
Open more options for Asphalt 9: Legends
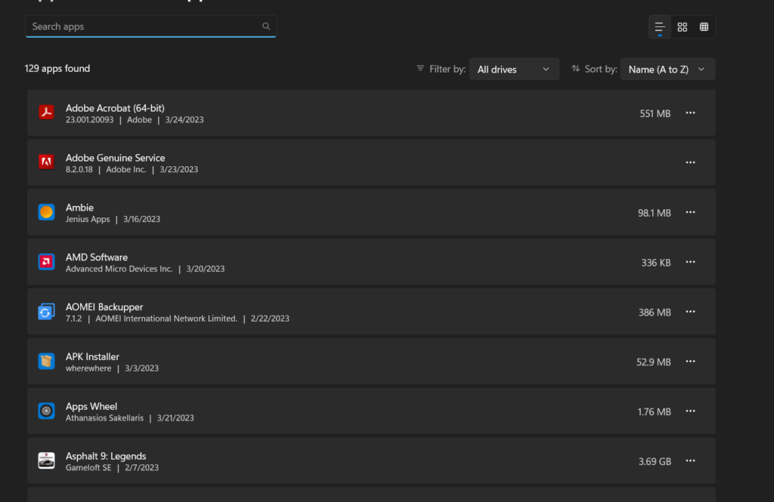tap(690, 460)
